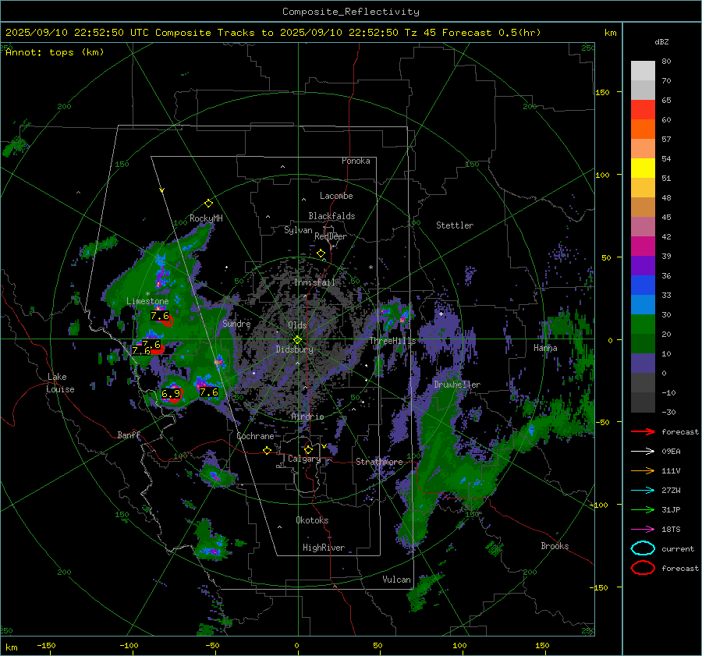Select the cyan 27ZW track arrow
Screen dimensions: 702x656
643,491
